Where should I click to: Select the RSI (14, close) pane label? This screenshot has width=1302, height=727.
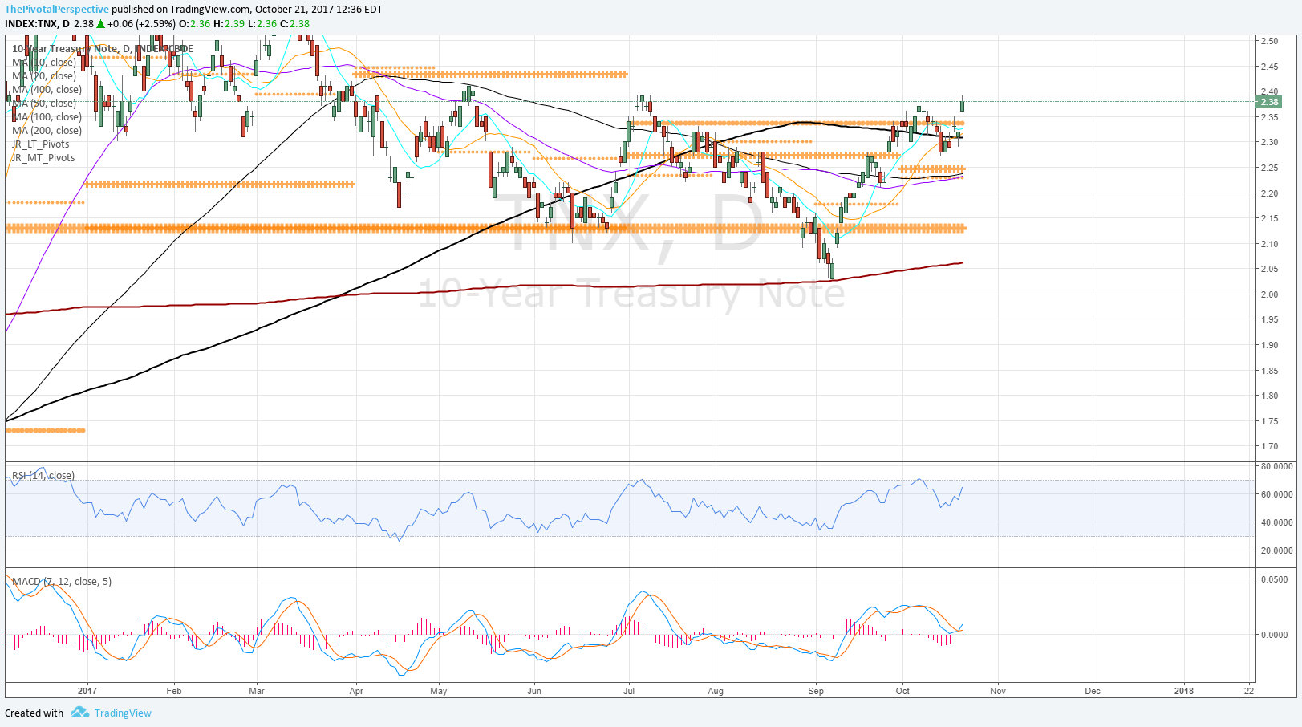[x=43, y=476]
